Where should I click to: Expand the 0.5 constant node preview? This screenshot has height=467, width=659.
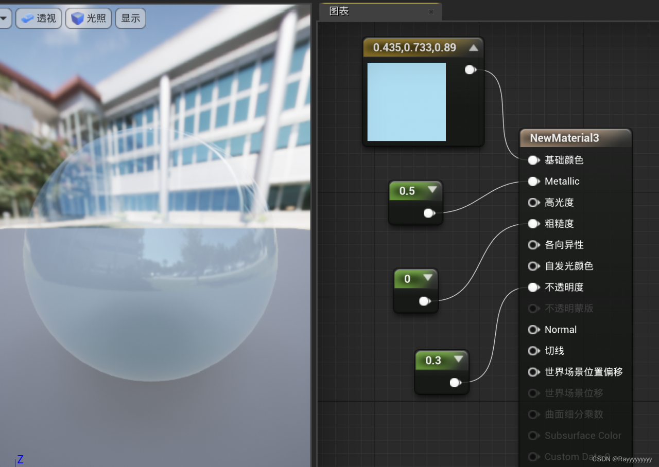[432, 190]
